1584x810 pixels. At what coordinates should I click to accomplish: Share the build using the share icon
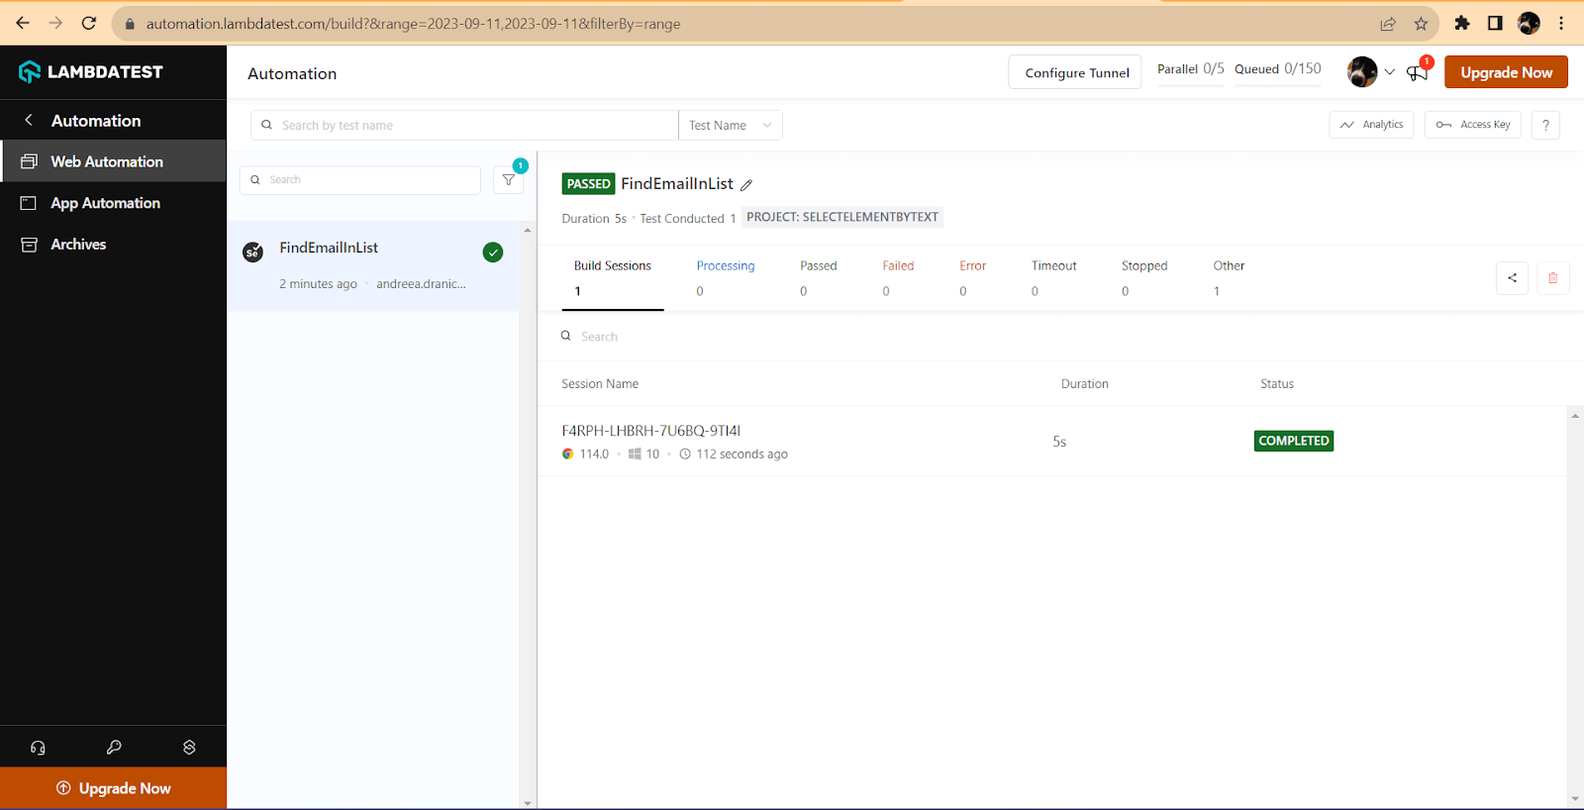click(1512, 278)
